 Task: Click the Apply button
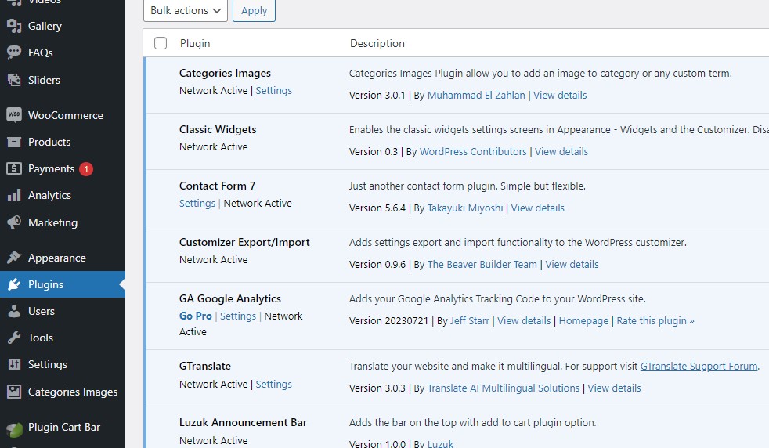(254, 10)
